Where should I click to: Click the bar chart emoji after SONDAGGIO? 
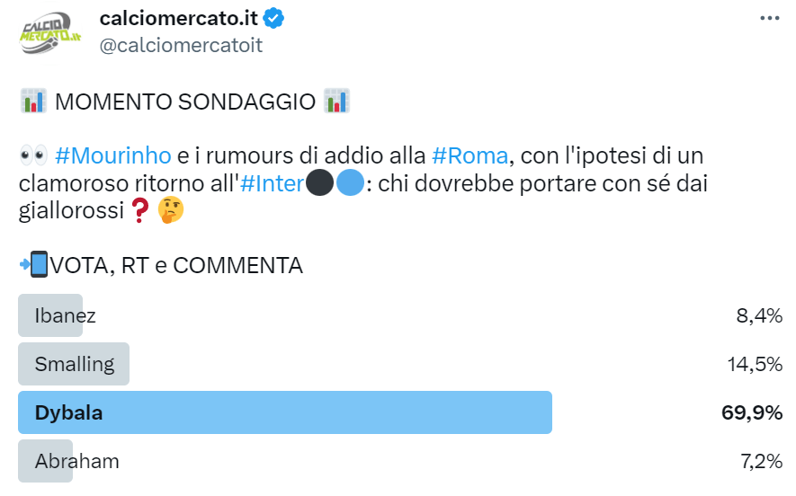(336, 101)
